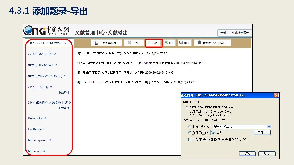Click the clipboard icon on 复制到剪贴板
Screen dimensions: 294x165
pos(96,43)
